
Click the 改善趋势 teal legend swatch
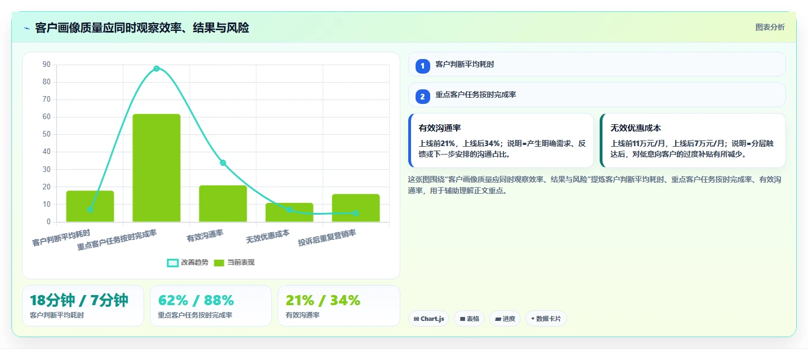[x=173, y=262]
